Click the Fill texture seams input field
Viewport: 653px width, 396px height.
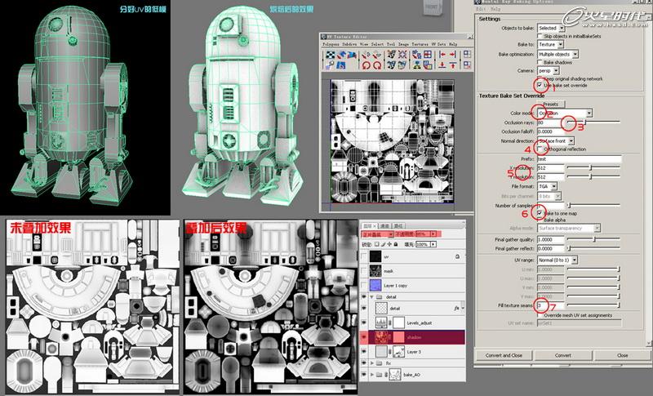(x=550, y=305)
